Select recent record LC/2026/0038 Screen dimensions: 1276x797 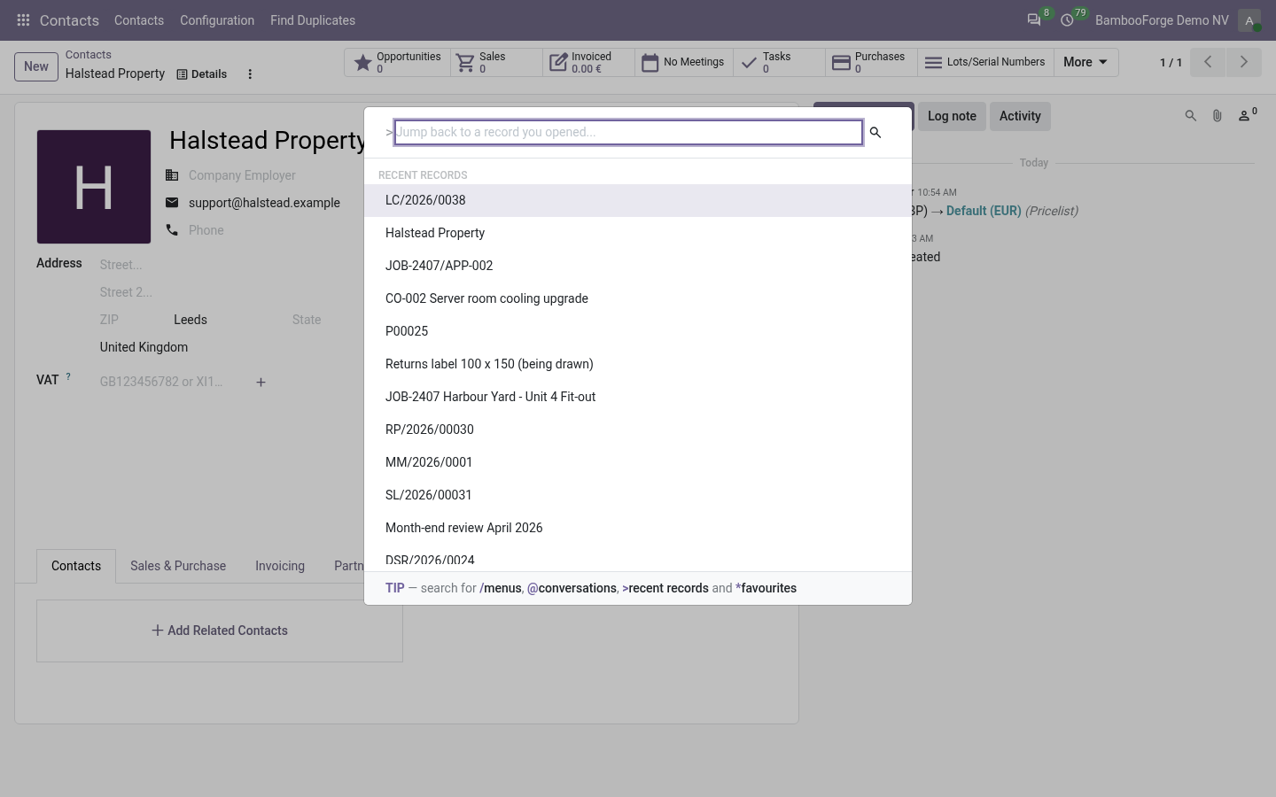pyautogui.click(x=638, y=200)
